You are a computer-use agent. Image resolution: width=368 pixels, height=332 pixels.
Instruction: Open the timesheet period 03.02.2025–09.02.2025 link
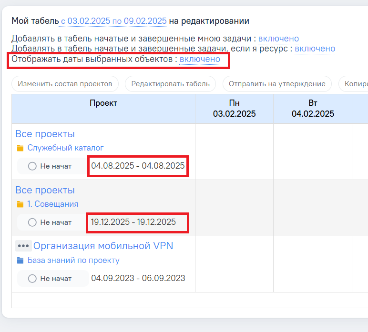pyautogui.click(x=113, y=21)
